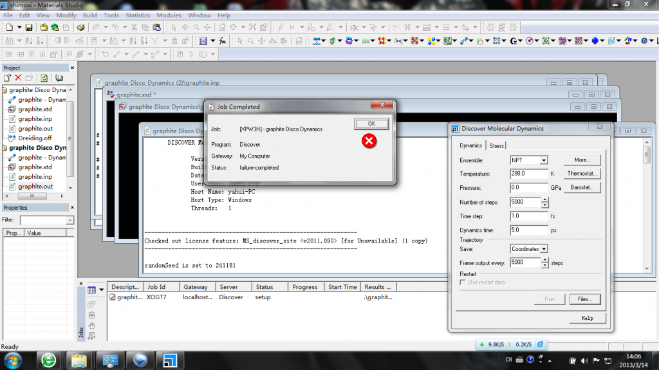Click the Files... button
Viewport: 659px width, 370px height.
585,299
